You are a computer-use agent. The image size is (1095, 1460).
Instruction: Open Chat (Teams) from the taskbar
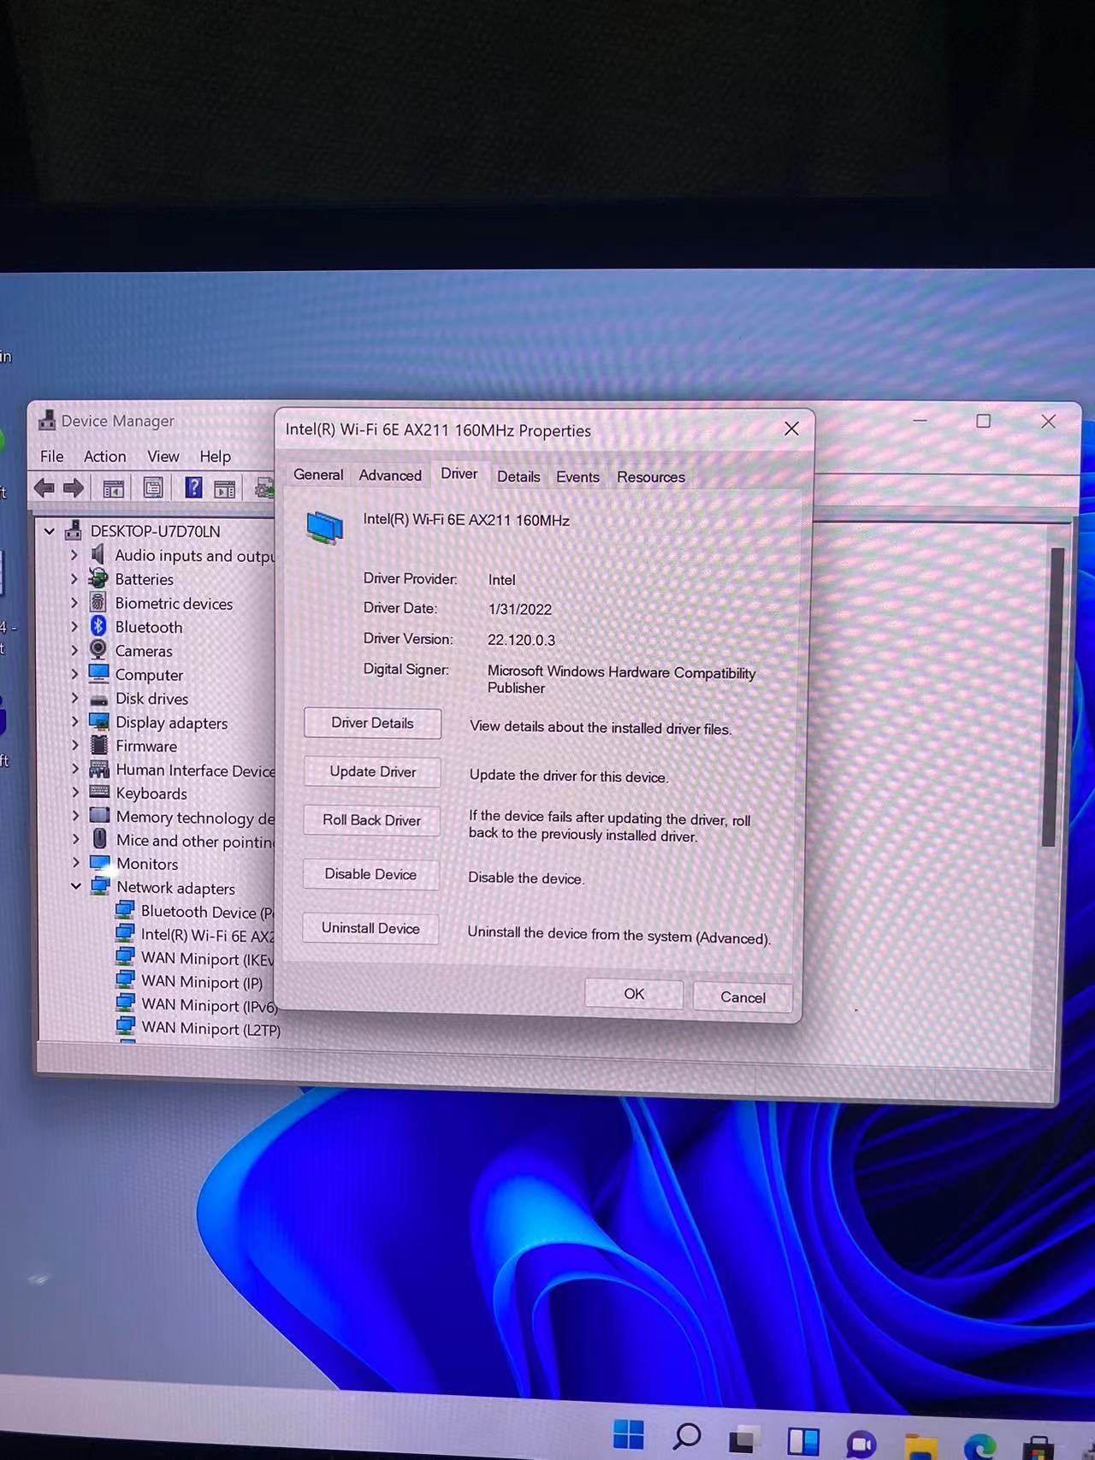click(861, 1444)
